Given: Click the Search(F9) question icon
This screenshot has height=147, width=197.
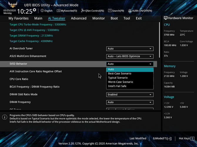Looking at the screenshot, I should click(110, 11).
